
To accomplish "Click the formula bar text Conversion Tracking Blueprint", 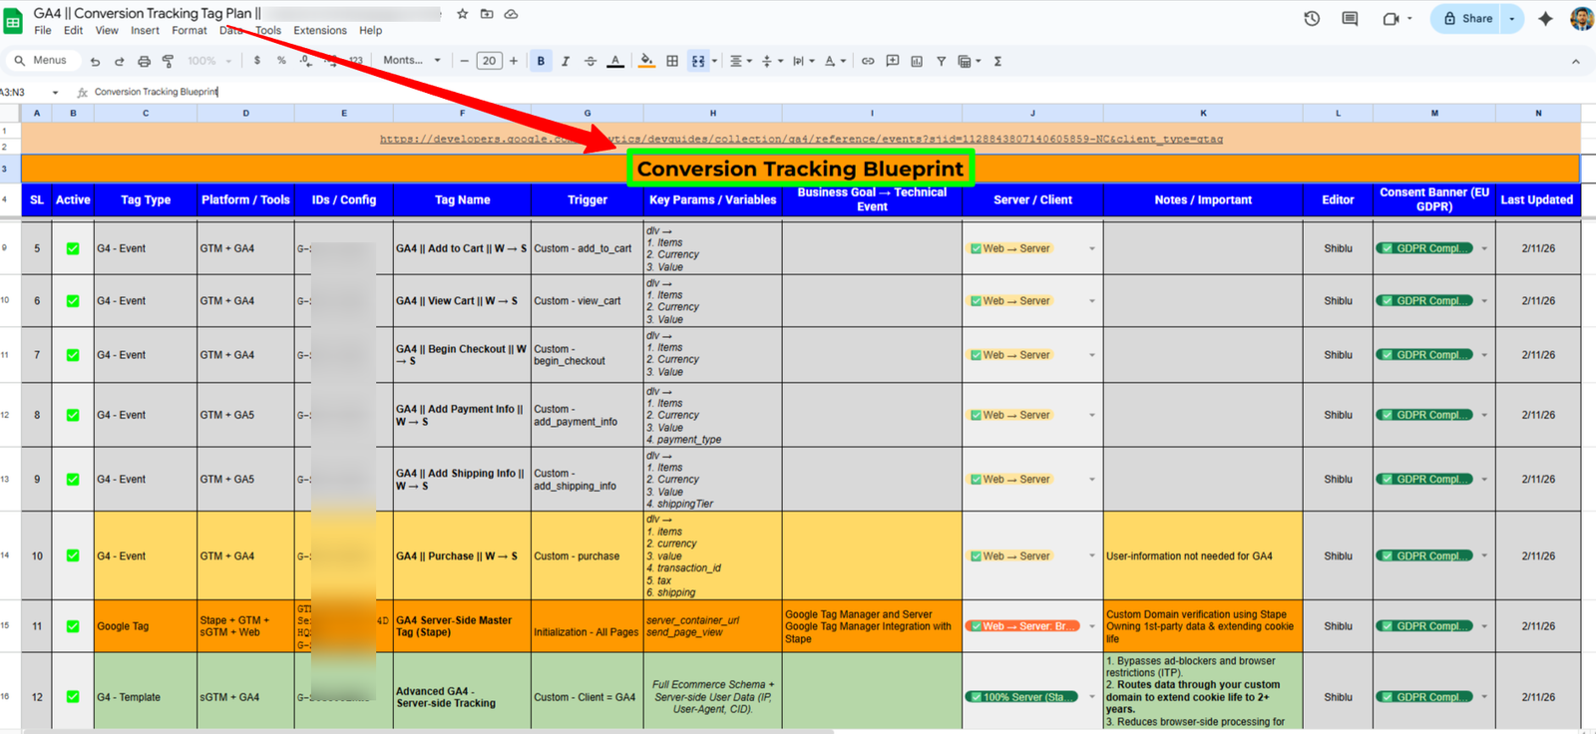I will point(156,92).
